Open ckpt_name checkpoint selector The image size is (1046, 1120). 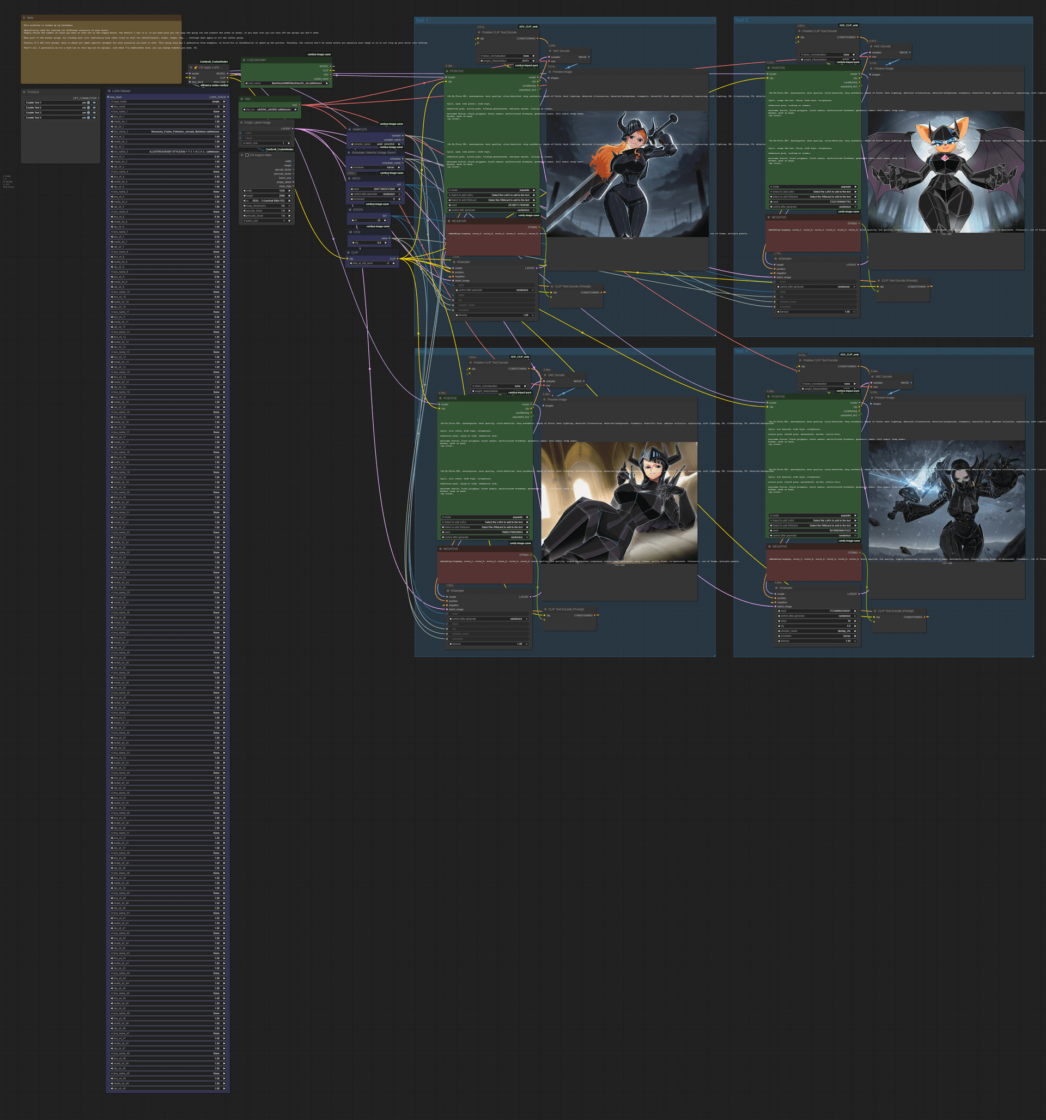[x=287, y=83]
